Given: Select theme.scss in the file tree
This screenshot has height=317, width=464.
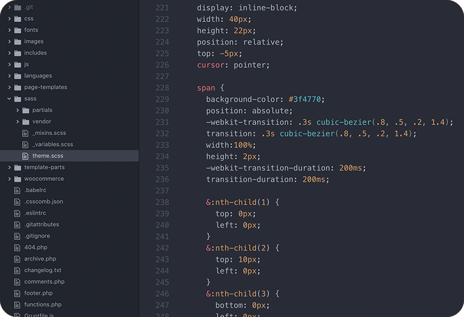Looking at the screenshot, I should point(69,156).
